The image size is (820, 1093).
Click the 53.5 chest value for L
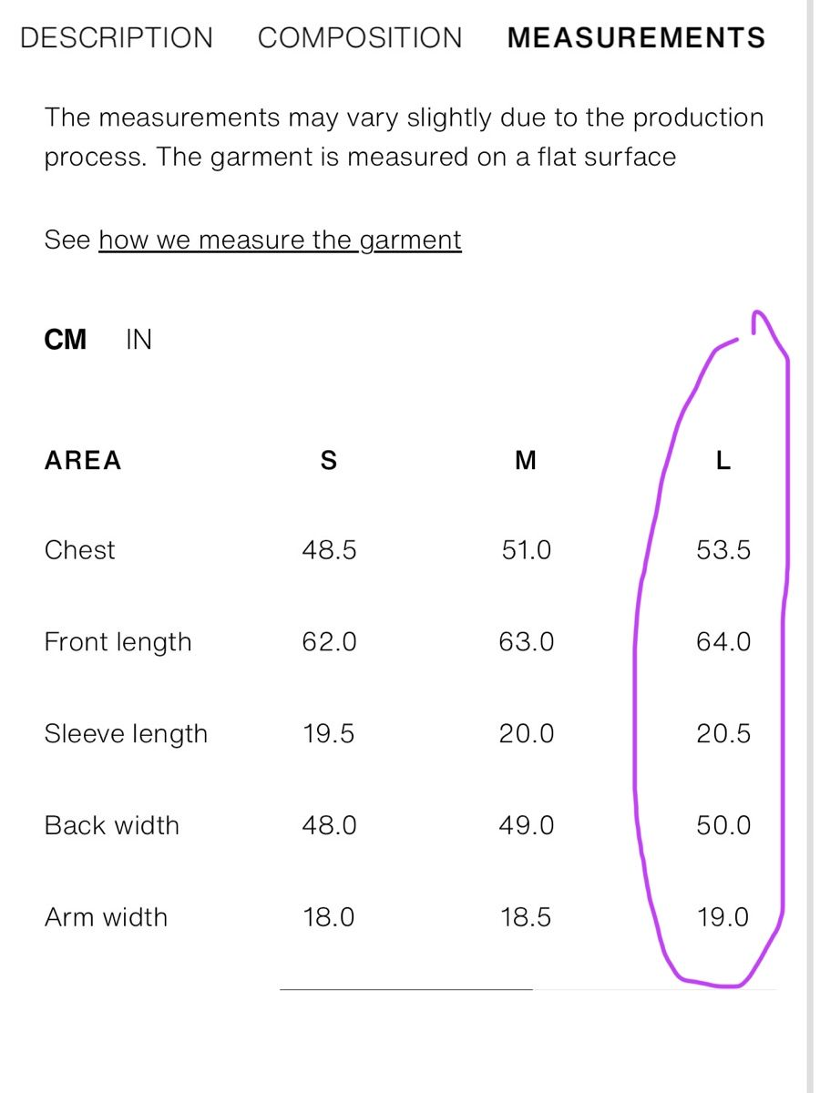click(723, 550)
